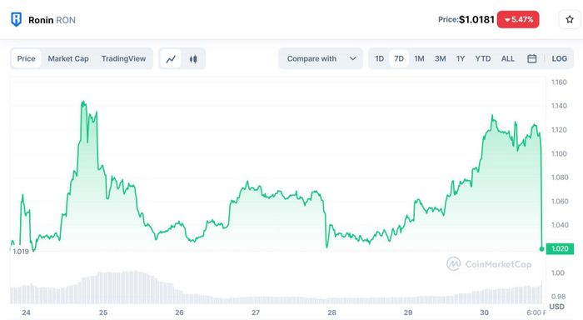Click the Ronin shield logo icon
The height and width of the screenshot is (320, 583).
pyautogui.click(x=16, y=20)
